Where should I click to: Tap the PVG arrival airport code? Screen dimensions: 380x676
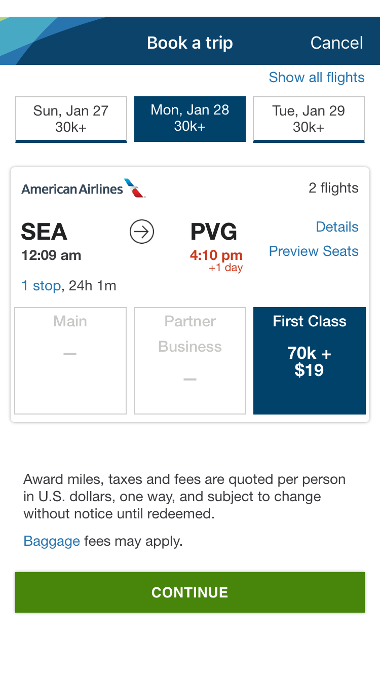click(213, 232)
